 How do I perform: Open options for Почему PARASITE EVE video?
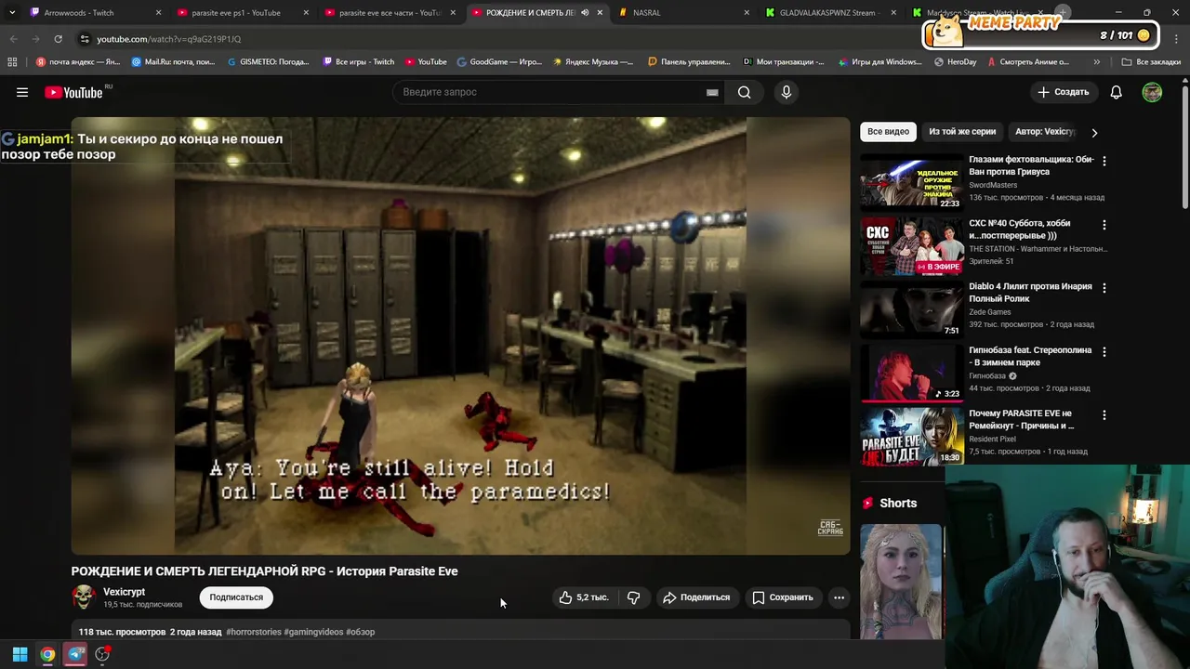1104,415
